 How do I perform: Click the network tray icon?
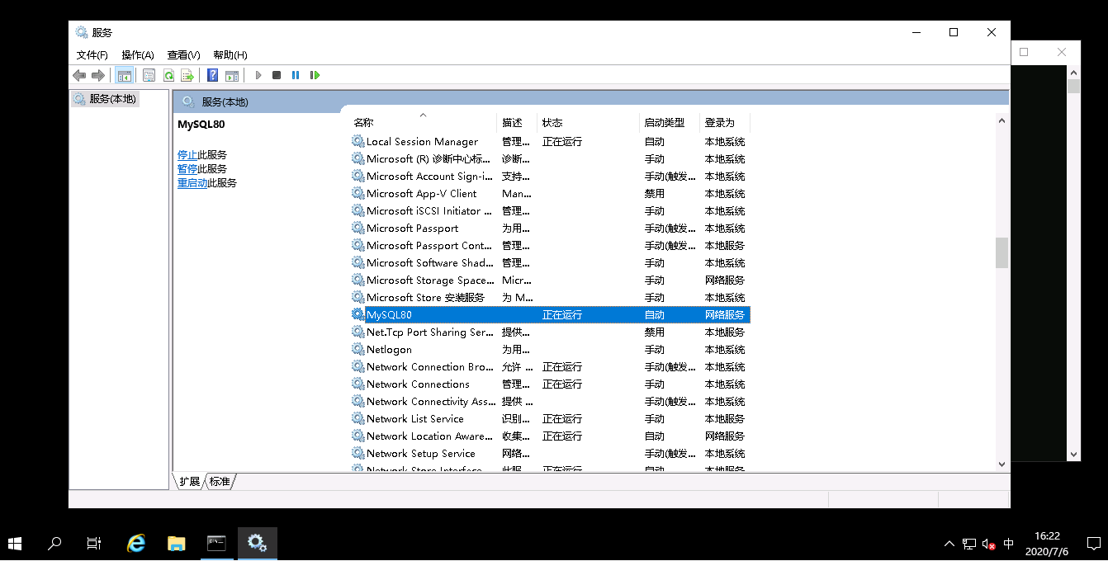969,544
